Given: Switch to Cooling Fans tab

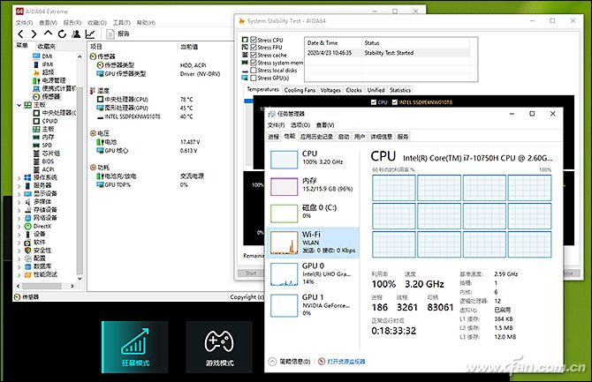Looking at the screenshot, I should click(x=300, y=90).
